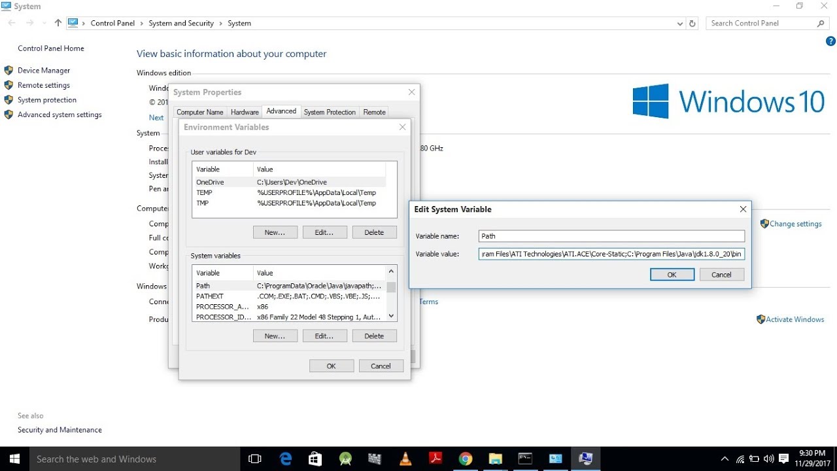The image size is (837, 471).
Task: Click the Variable value text field
Action: tap(611, 254)
